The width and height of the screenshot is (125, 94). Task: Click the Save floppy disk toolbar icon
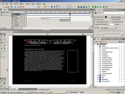tap(8, 7)
